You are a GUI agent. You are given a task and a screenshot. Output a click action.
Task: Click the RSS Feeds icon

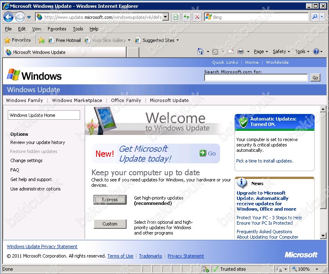(215, 51)
